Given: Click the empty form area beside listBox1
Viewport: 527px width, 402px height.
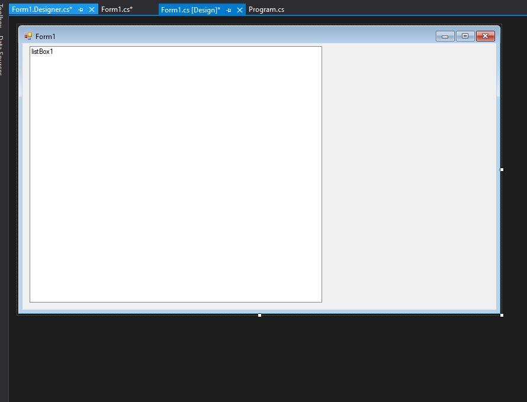Looking at the screenshot, I should pos(409,178).
